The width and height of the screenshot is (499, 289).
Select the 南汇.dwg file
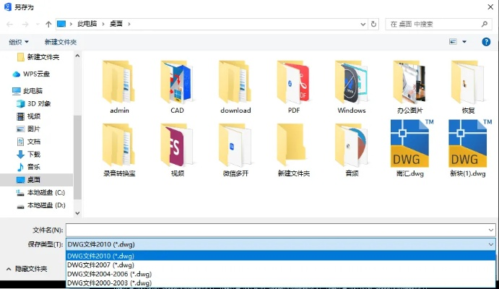(409, 147)
